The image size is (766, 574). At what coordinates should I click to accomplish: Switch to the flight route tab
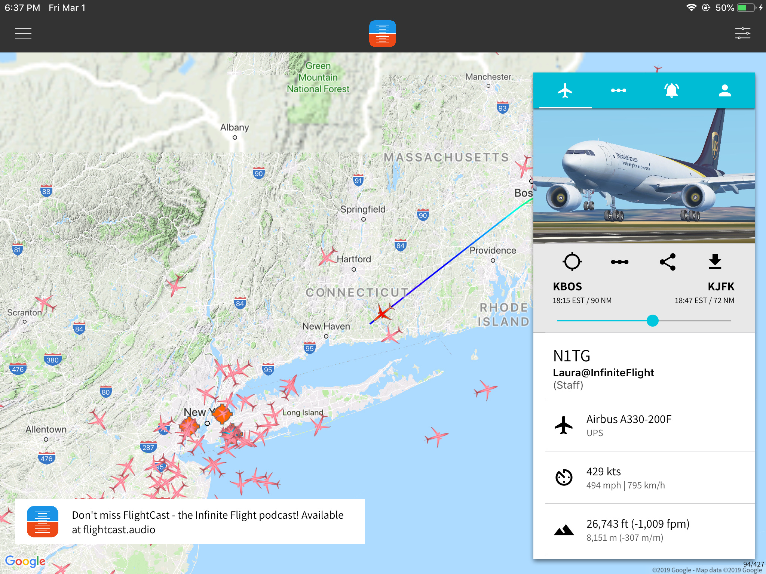(618, 90)
